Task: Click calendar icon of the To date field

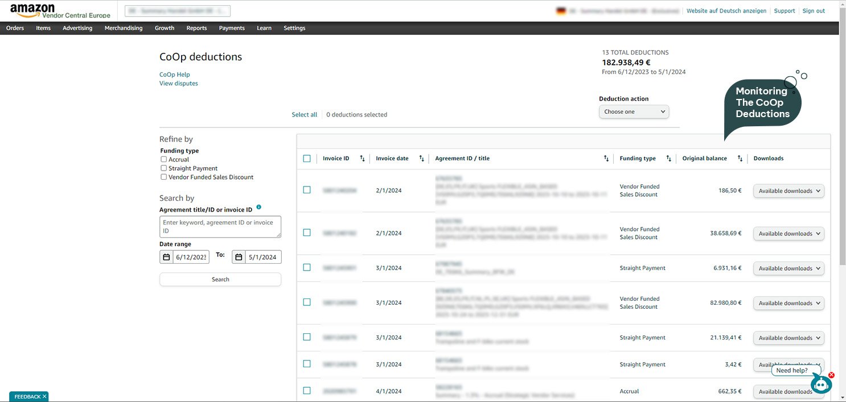Action: click(239, 257)
